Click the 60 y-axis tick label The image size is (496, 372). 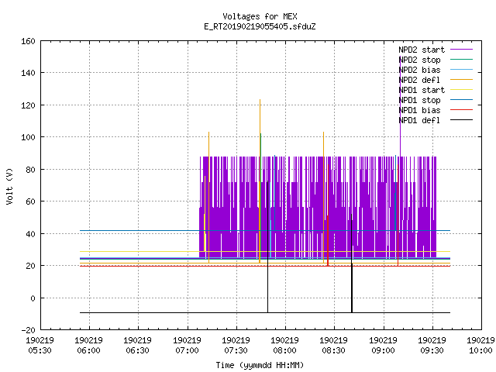(30, 201)
